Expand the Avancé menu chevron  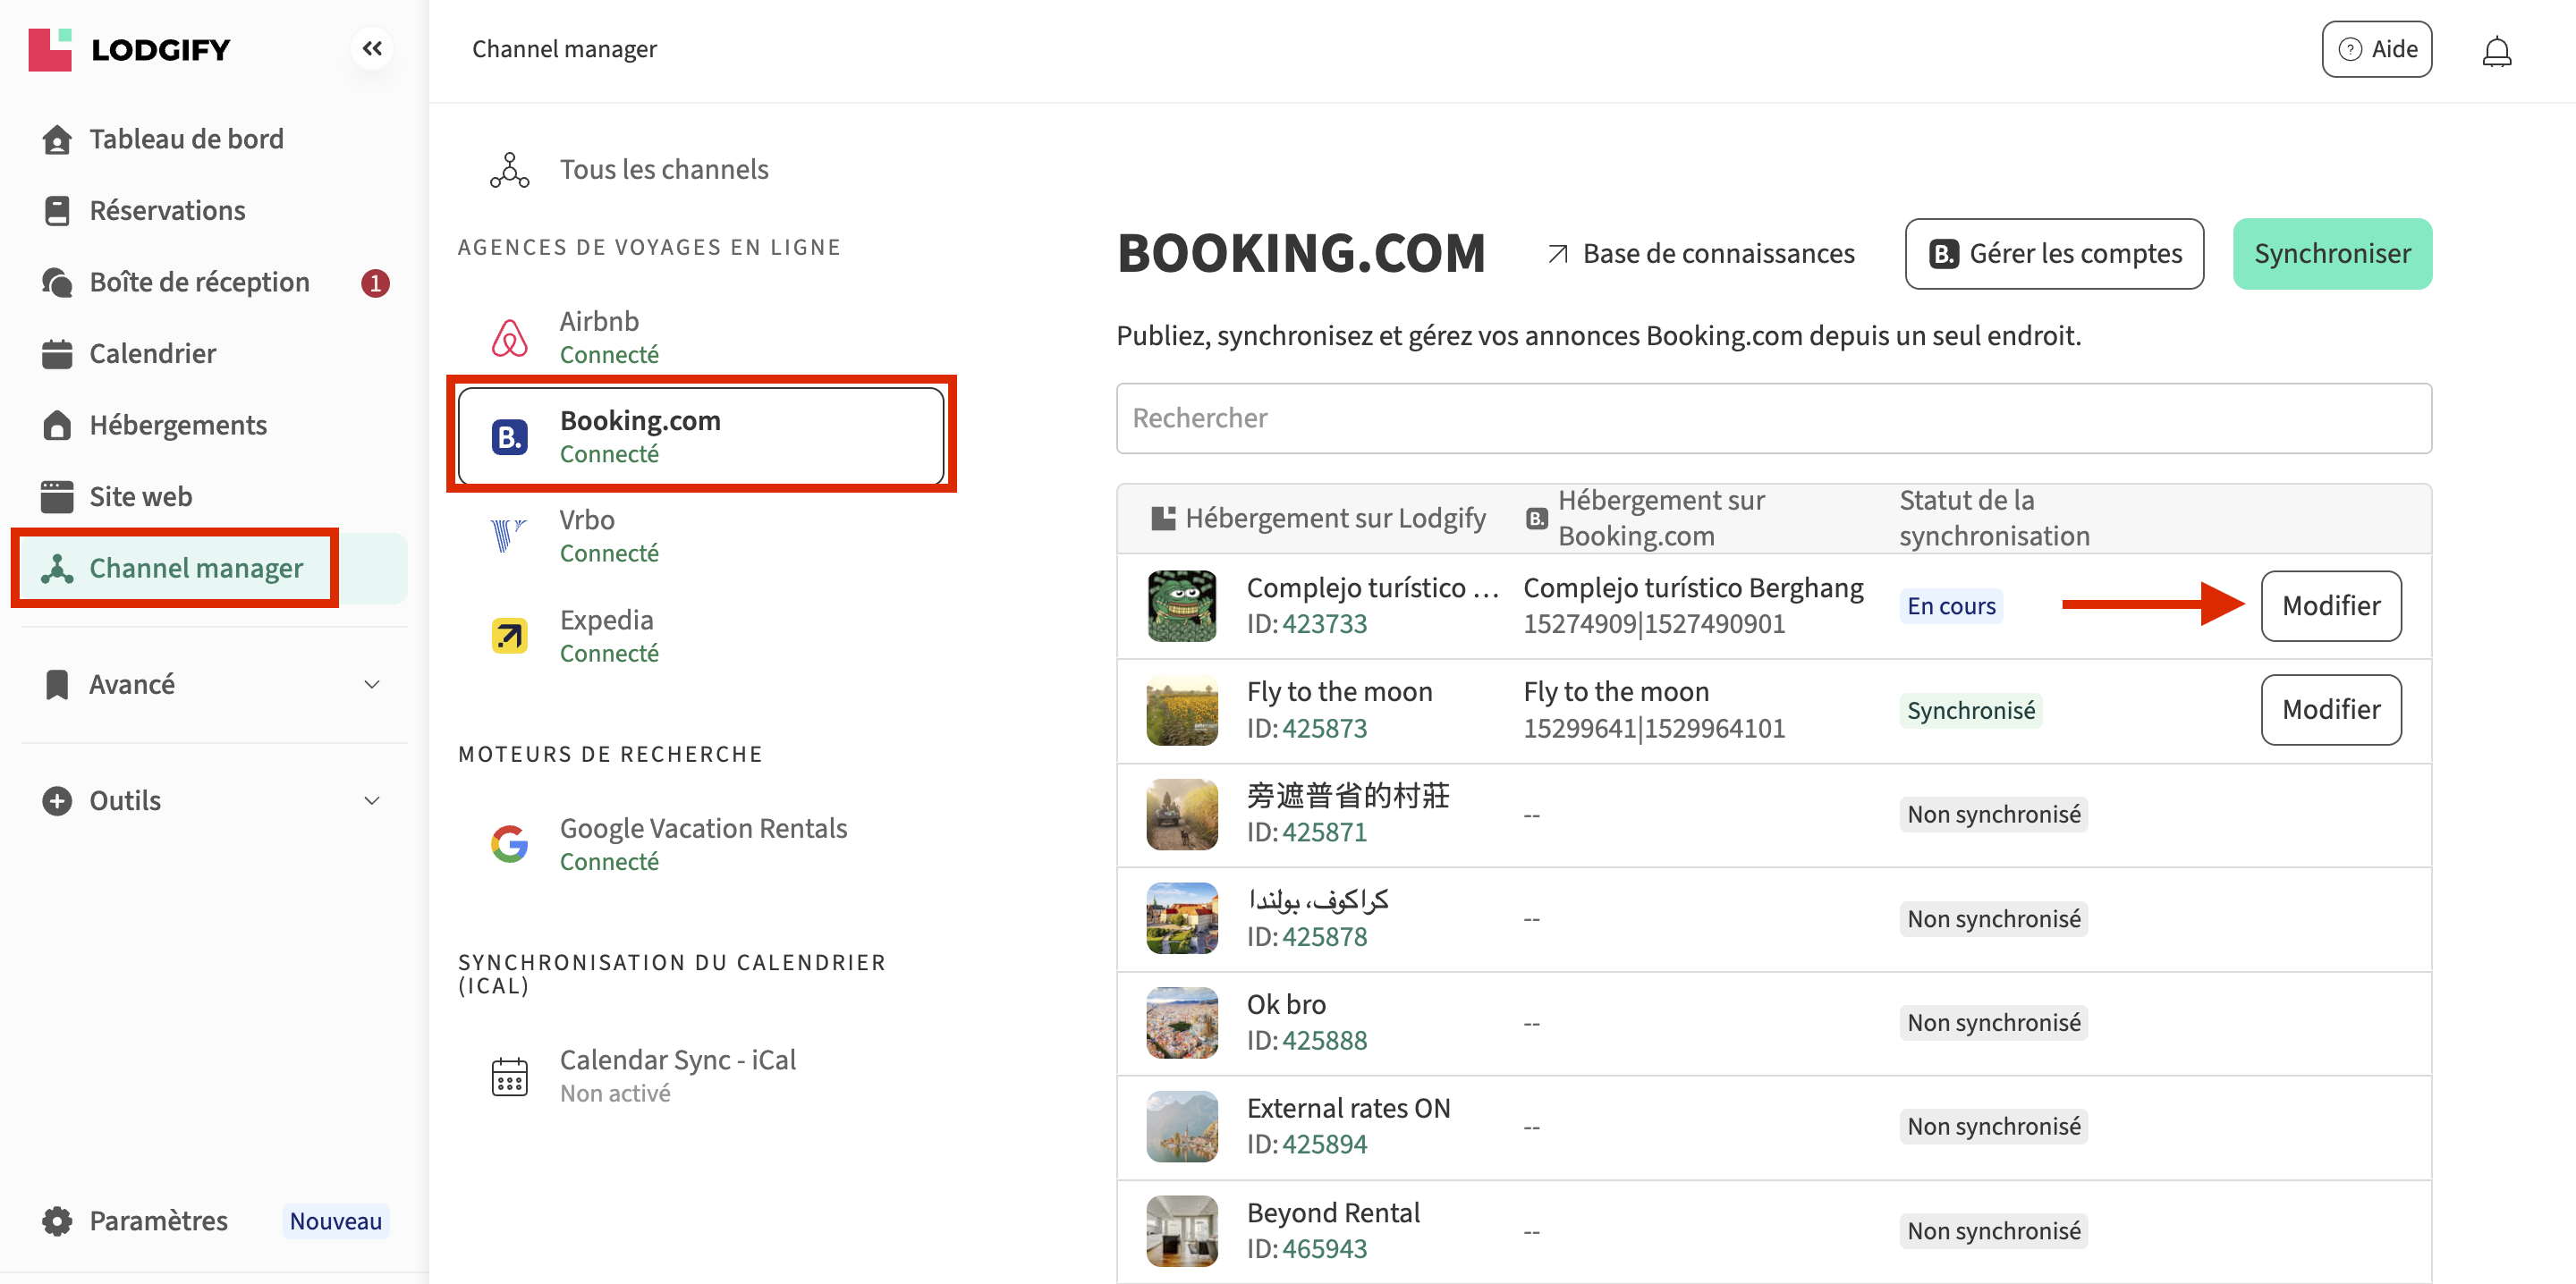point(372,684)
